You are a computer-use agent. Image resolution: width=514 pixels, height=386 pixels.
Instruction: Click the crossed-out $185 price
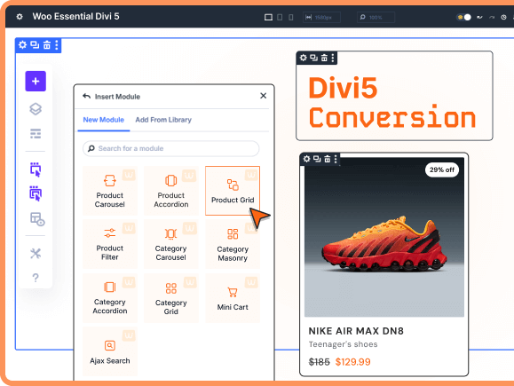[x=320, y=362]
